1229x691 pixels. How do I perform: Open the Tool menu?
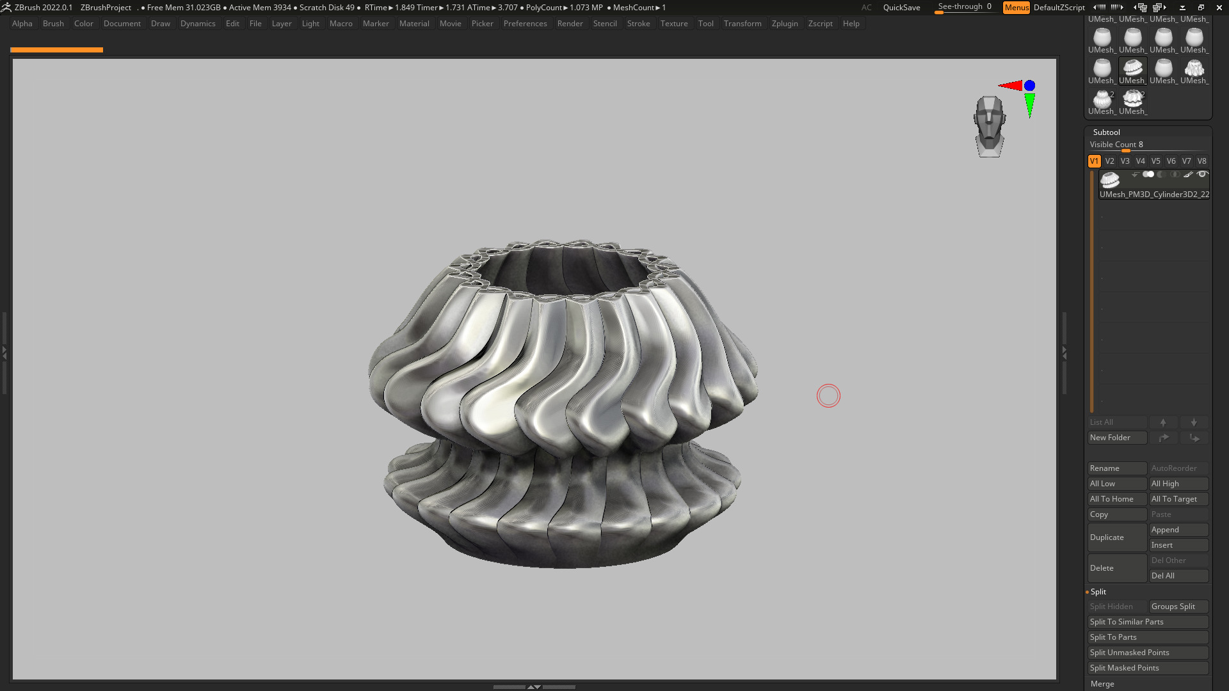[705, 24]
